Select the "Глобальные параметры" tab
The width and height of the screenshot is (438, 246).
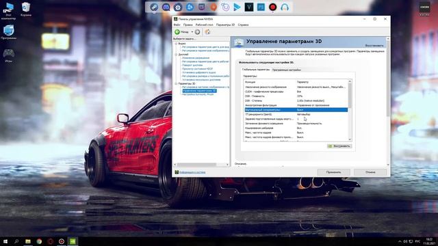(256, 70)
